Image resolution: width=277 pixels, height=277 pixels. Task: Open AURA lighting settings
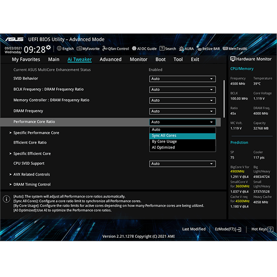click(186, 49)
